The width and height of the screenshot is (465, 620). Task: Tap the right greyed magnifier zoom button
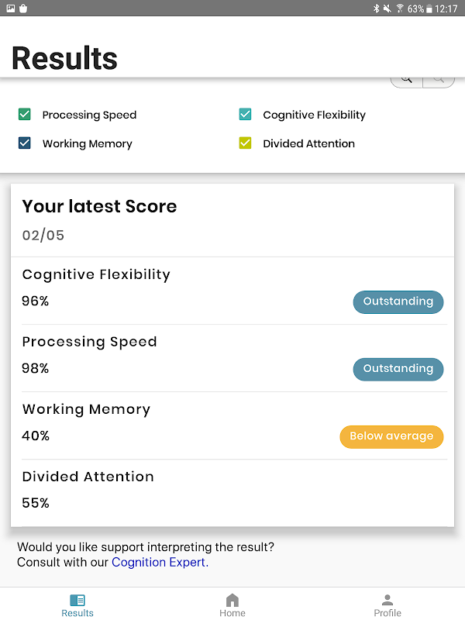439,80
